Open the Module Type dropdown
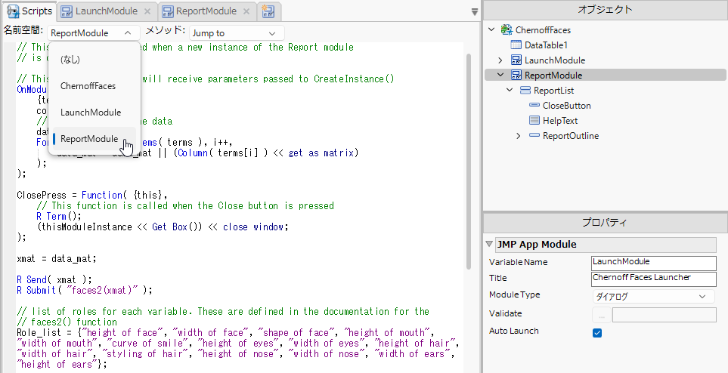The image size is (728, 373). [x=654, y=296]
